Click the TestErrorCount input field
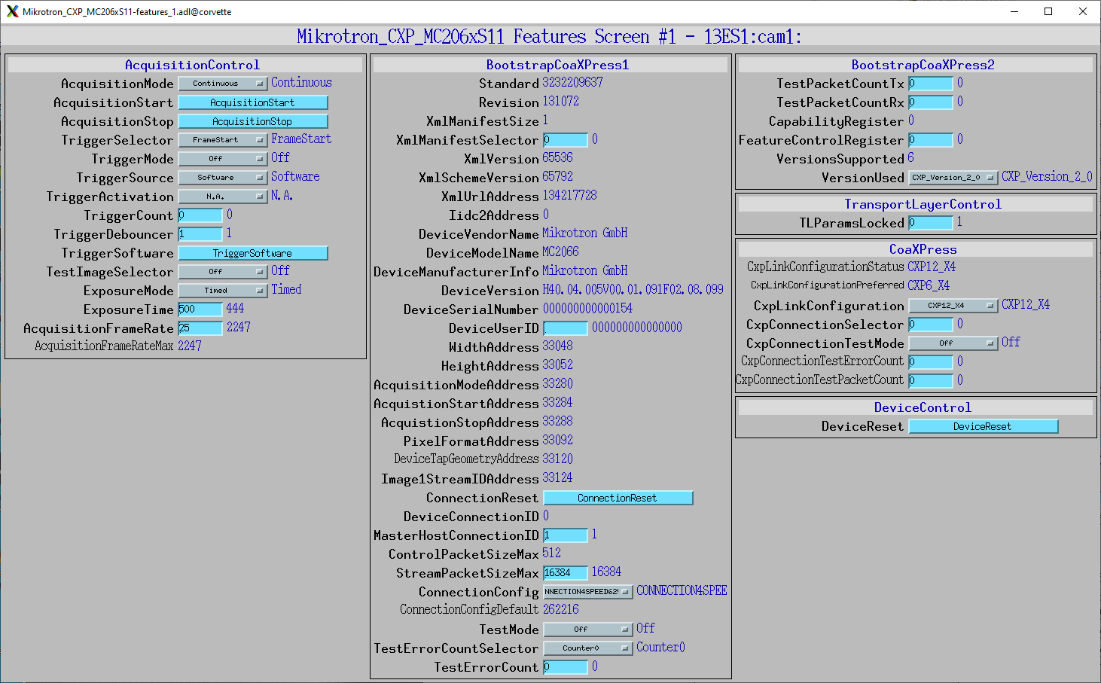Screen dimensions: 1101x683 pyautogui.click(x=566, y=667)
